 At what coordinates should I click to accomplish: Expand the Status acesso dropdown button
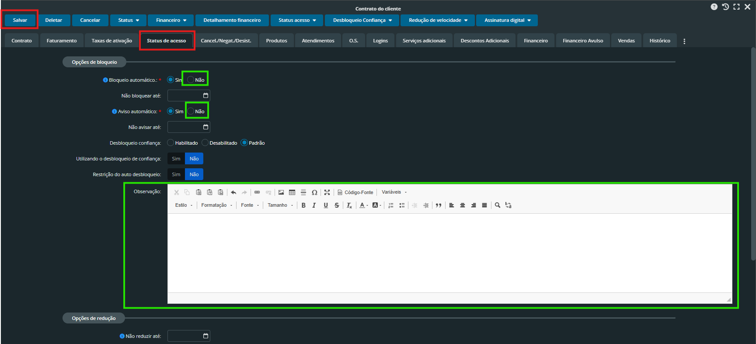(297, 20)
